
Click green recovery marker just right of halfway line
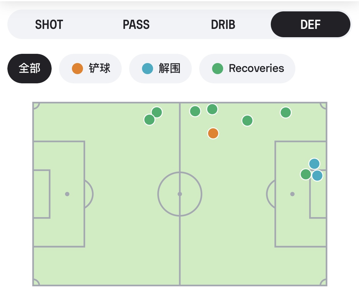[x=195, y=111]
